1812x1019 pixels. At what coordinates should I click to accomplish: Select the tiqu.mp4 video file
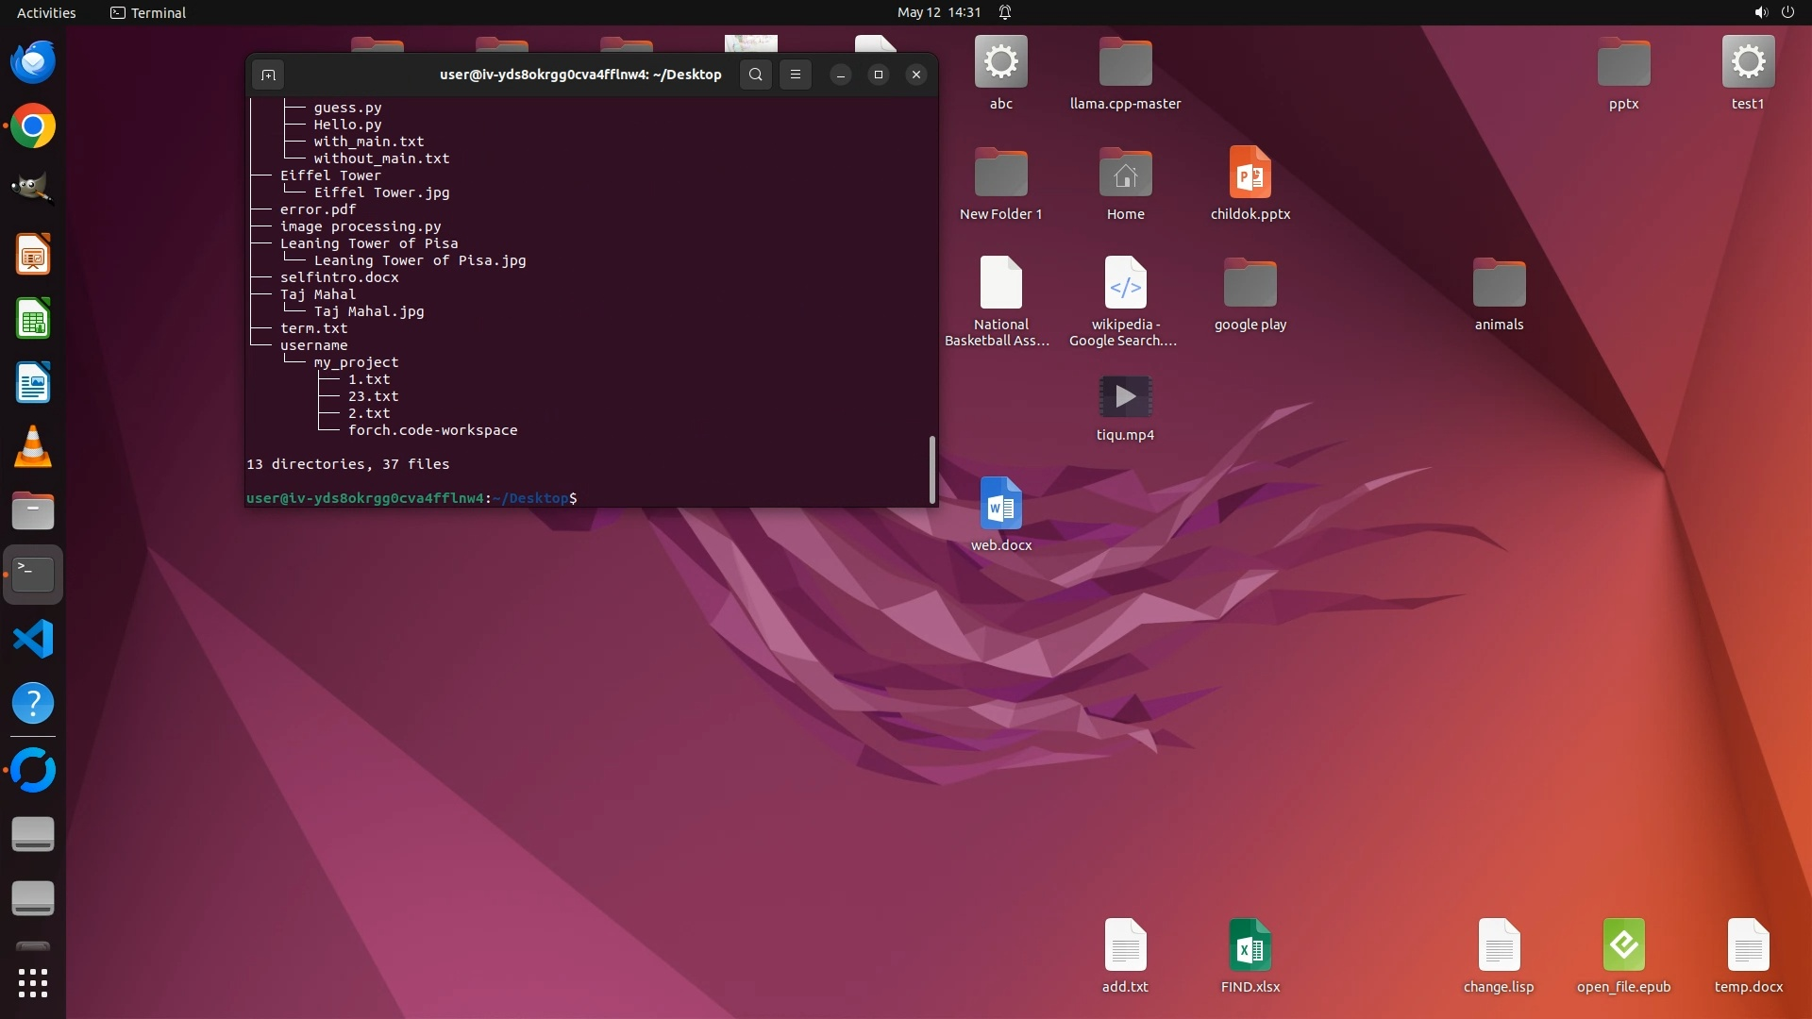click(1125, 397)
